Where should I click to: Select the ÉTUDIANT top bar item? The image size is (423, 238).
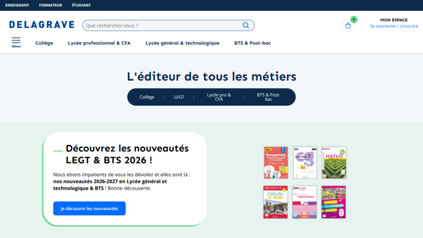click(81, 5)
